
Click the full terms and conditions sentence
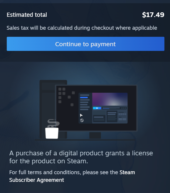click(72, 176)
